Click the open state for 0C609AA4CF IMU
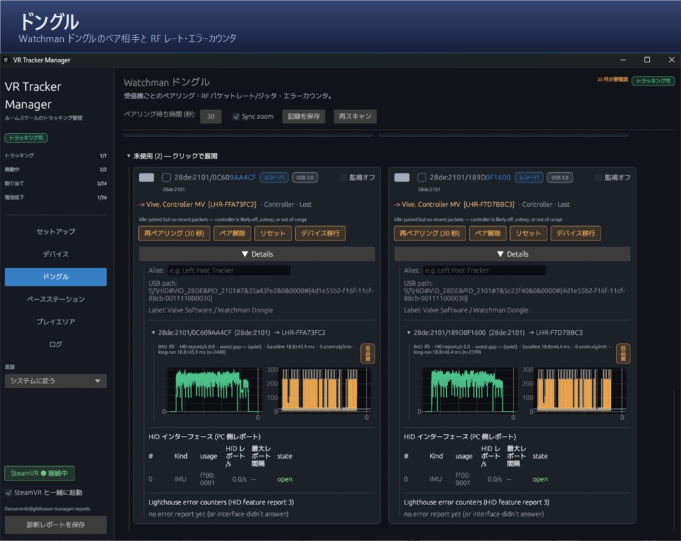Screen dimensions: 681x541 click(x=285, y=479)
